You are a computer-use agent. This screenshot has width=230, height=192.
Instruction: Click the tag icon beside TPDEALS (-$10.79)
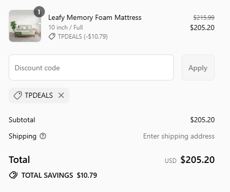(x=52, y=37)
